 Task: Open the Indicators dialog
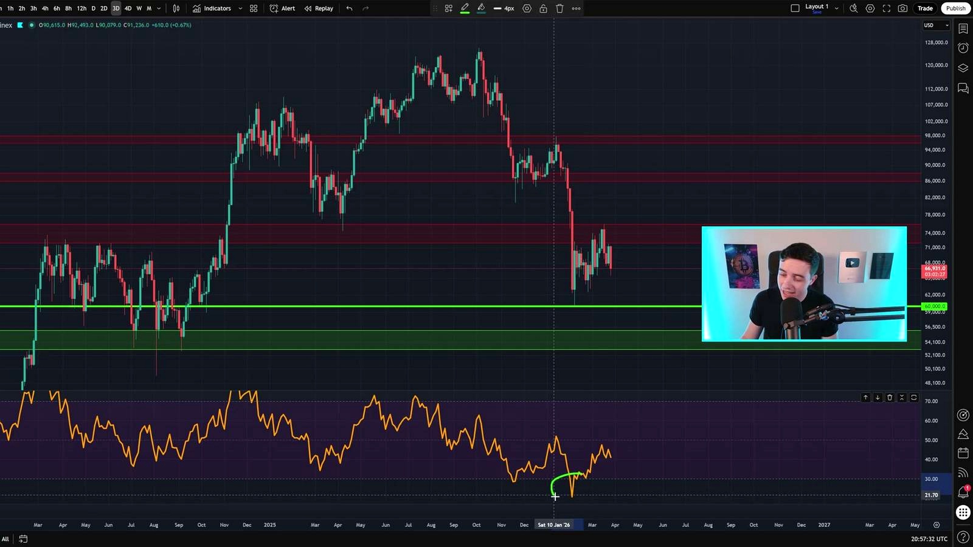pyautogui.click(x=212, y=9)
